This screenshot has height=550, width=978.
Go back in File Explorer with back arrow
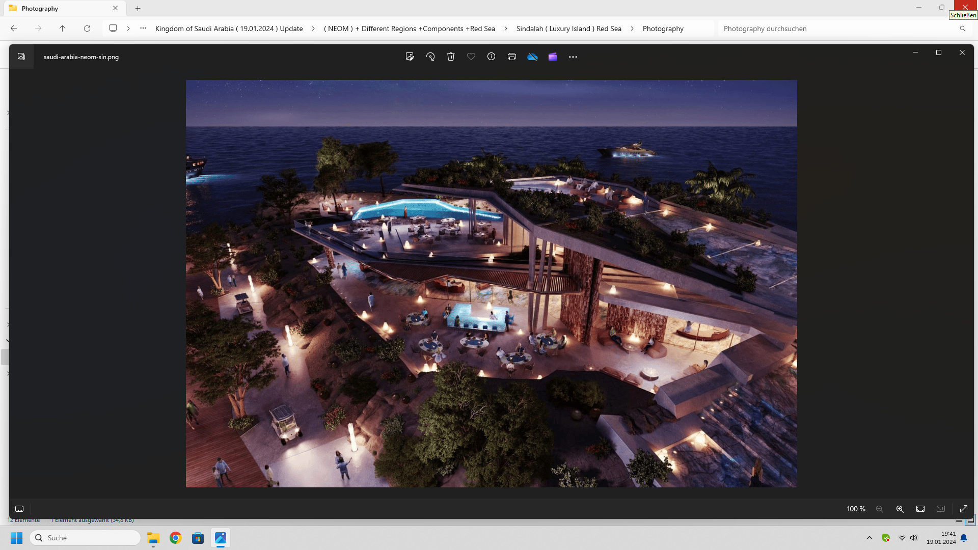[x=14, y=29]
